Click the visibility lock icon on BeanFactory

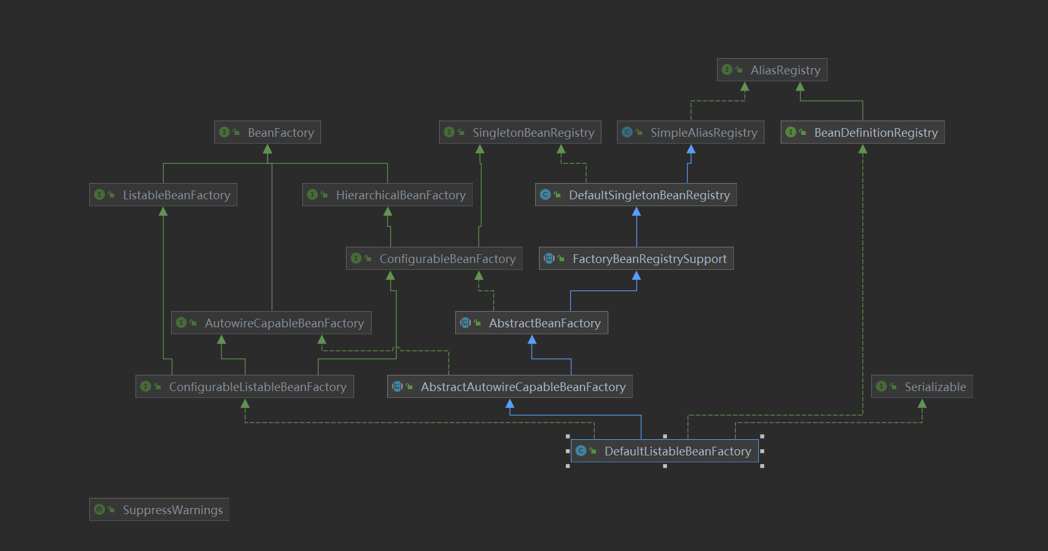pos(236,132)
